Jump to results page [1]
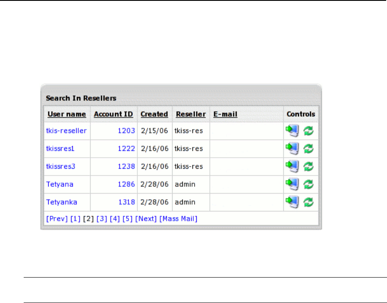This screenshot has height=303, width=387. [76, 219]
